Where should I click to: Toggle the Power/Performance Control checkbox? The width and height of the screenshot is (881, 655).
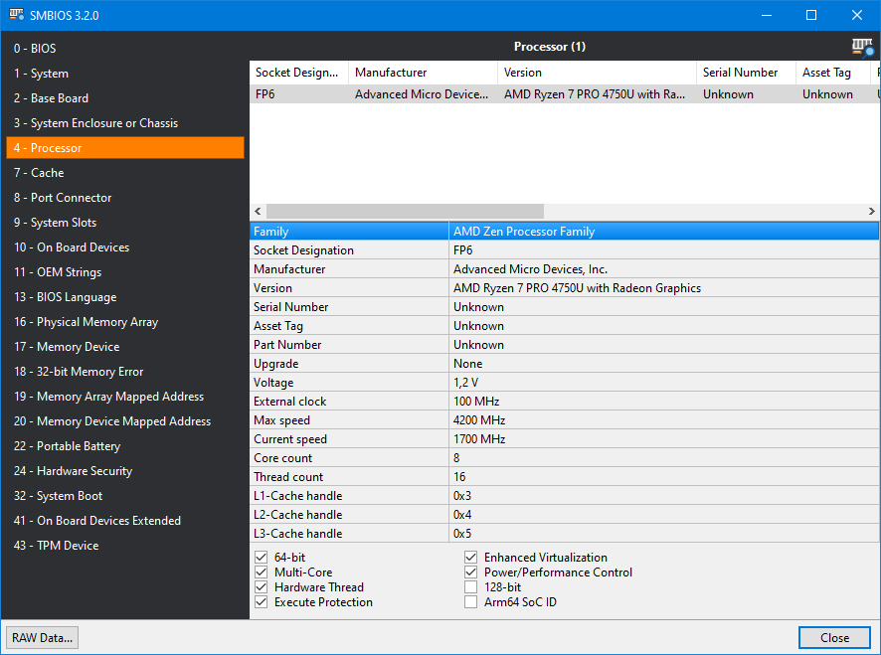471,573
